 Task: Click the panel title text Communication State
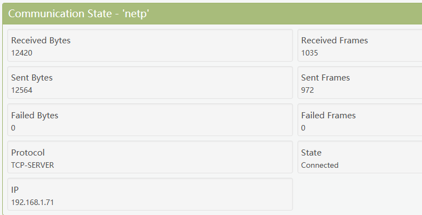point(59,13)
